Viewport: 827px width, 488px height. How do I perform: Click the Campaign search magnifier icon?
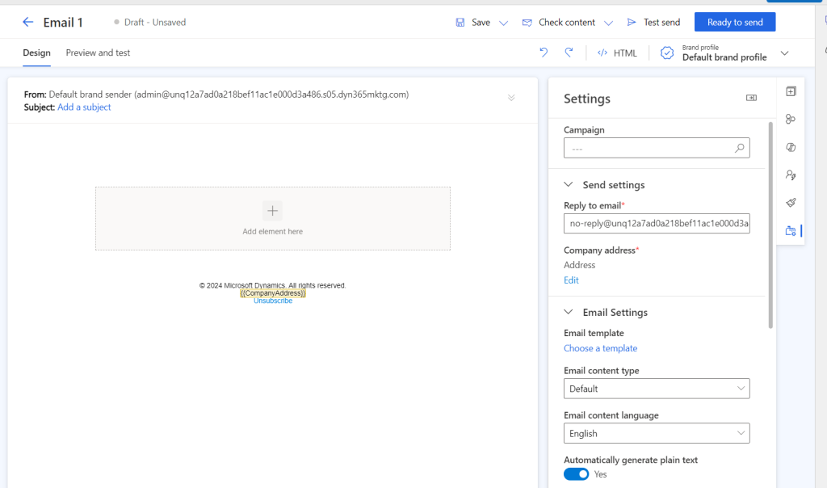pyautogui.click(x=740, y=148)
